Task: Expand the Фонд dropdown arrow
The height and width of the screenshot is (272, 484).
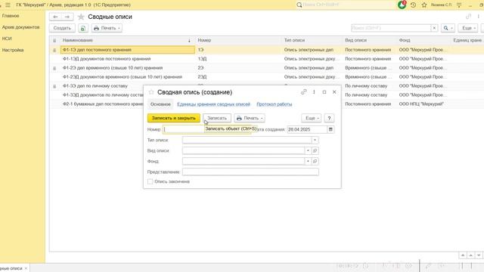Action: tap(308, 161)
